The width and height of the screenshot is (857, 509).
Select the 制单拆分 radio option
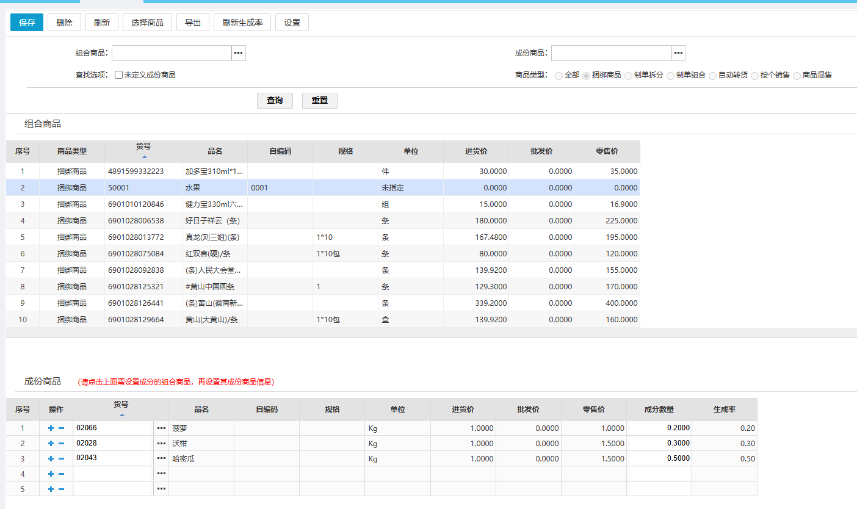click(x=629, y=76)
